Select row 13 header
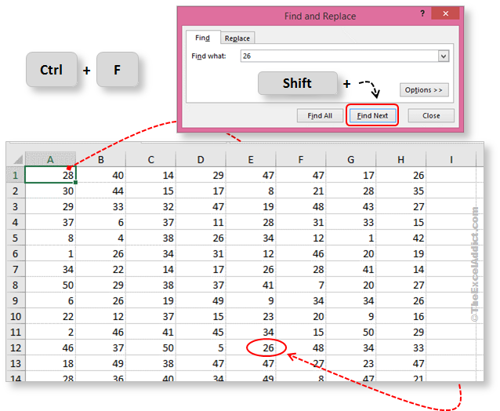 (x=16, y=363)
